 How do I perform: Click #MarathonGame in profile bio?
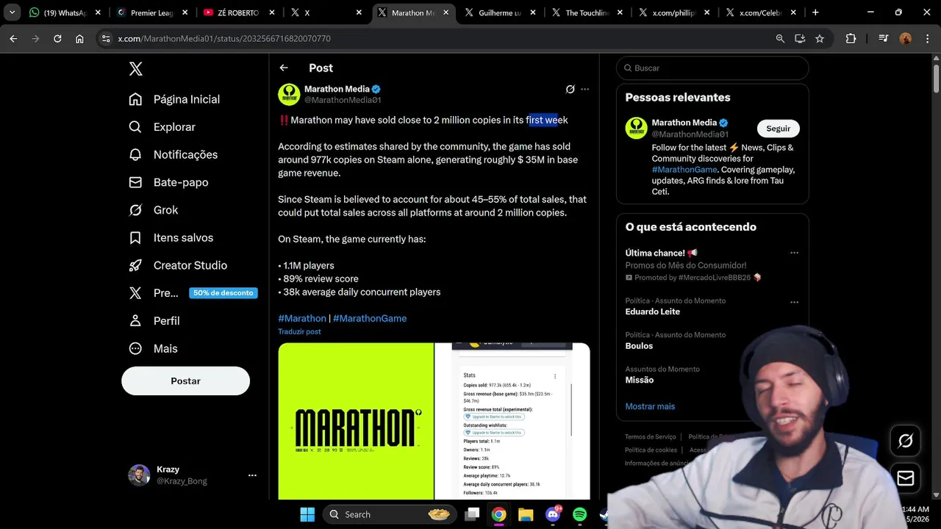pos(683,170)
